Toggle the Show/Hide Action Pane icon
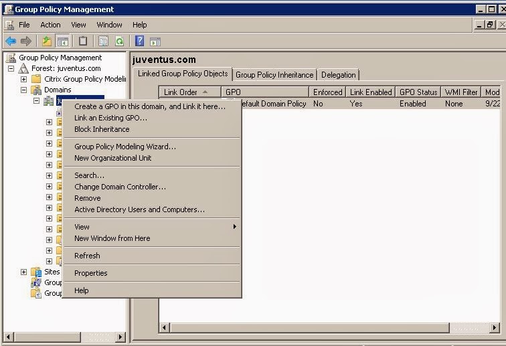 click(x=155, y=41)
